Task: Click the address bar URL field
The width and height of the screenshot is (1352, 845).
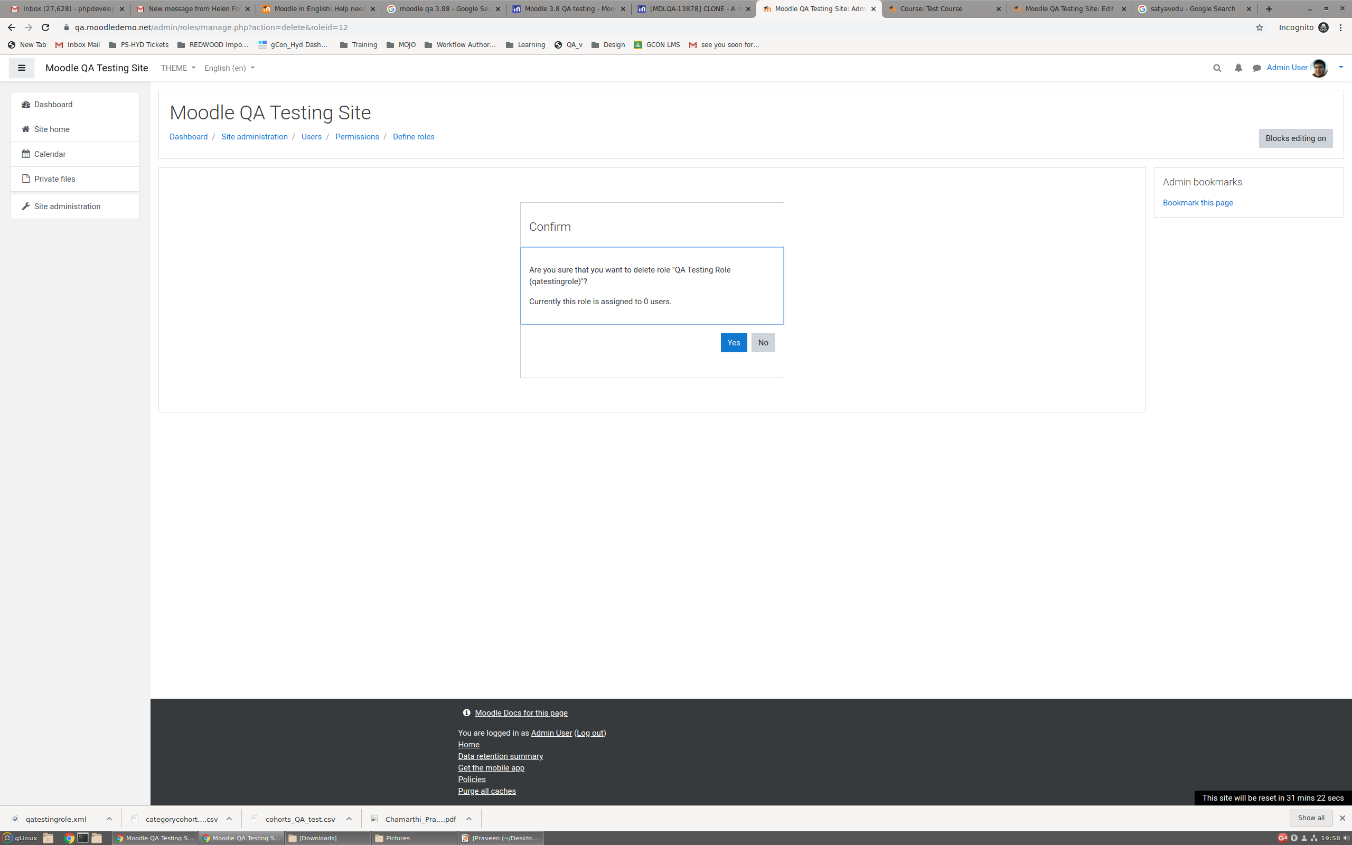Action: click(659, 27)
